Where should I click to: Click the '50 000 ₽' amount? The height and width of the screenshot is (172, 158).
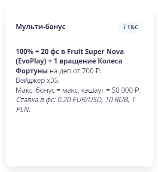pos(126,91)
